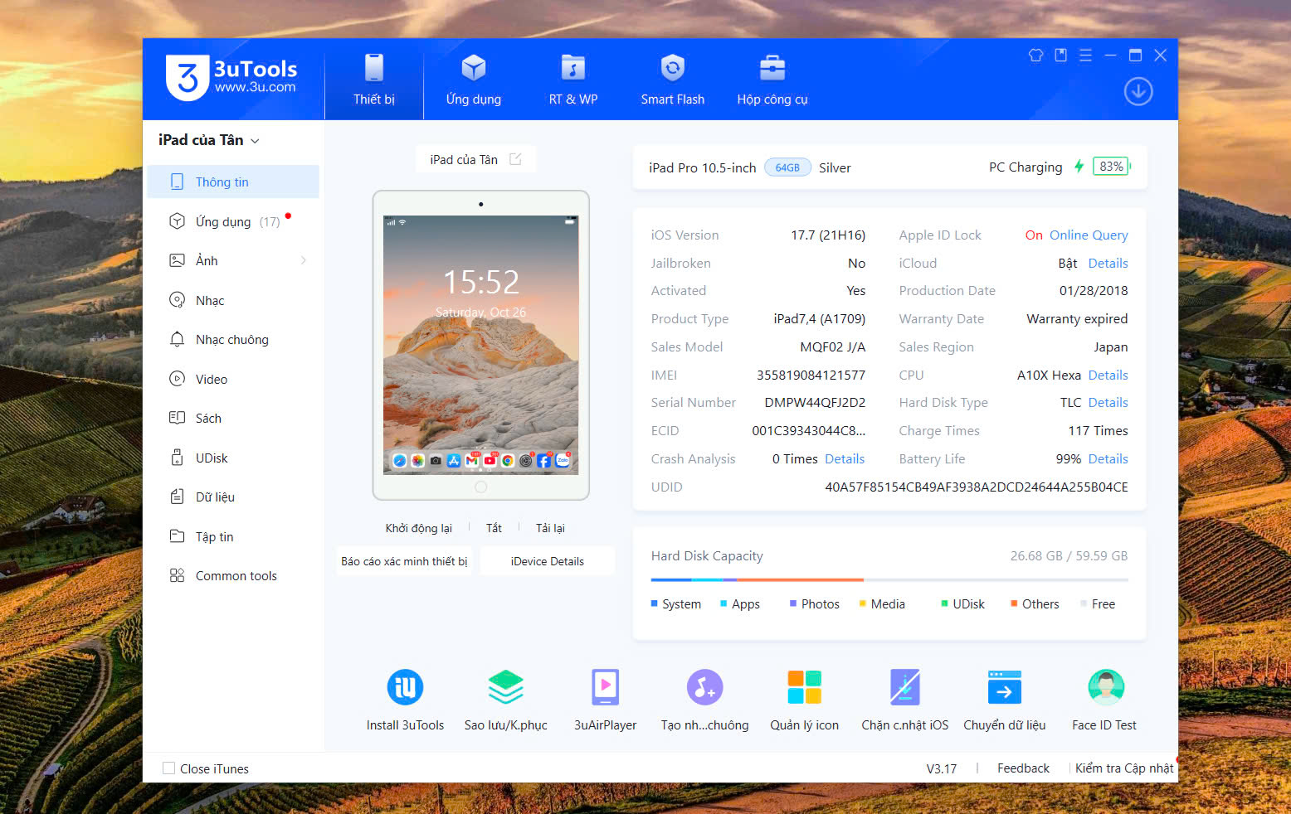Click the Feedback link
The height and width of the screenshot is (814, 1291).
coord(1023,768)
